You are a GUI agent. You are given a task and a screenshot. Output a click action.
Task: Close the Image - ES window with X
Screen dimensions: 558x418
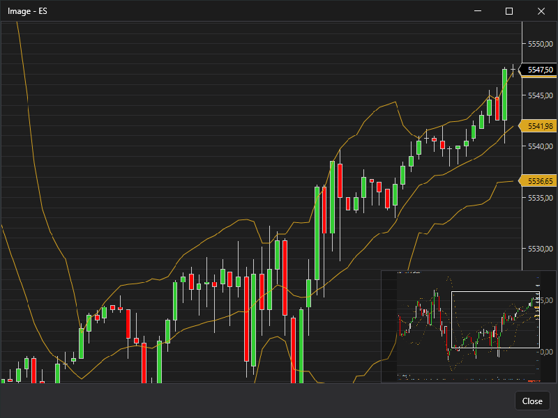pos(541,11)
